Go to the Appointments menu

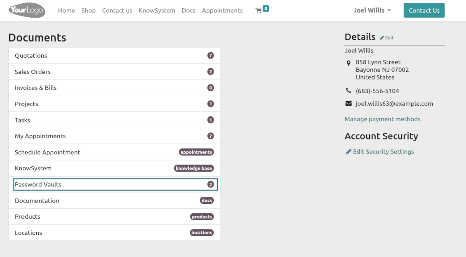click(222, 11)
